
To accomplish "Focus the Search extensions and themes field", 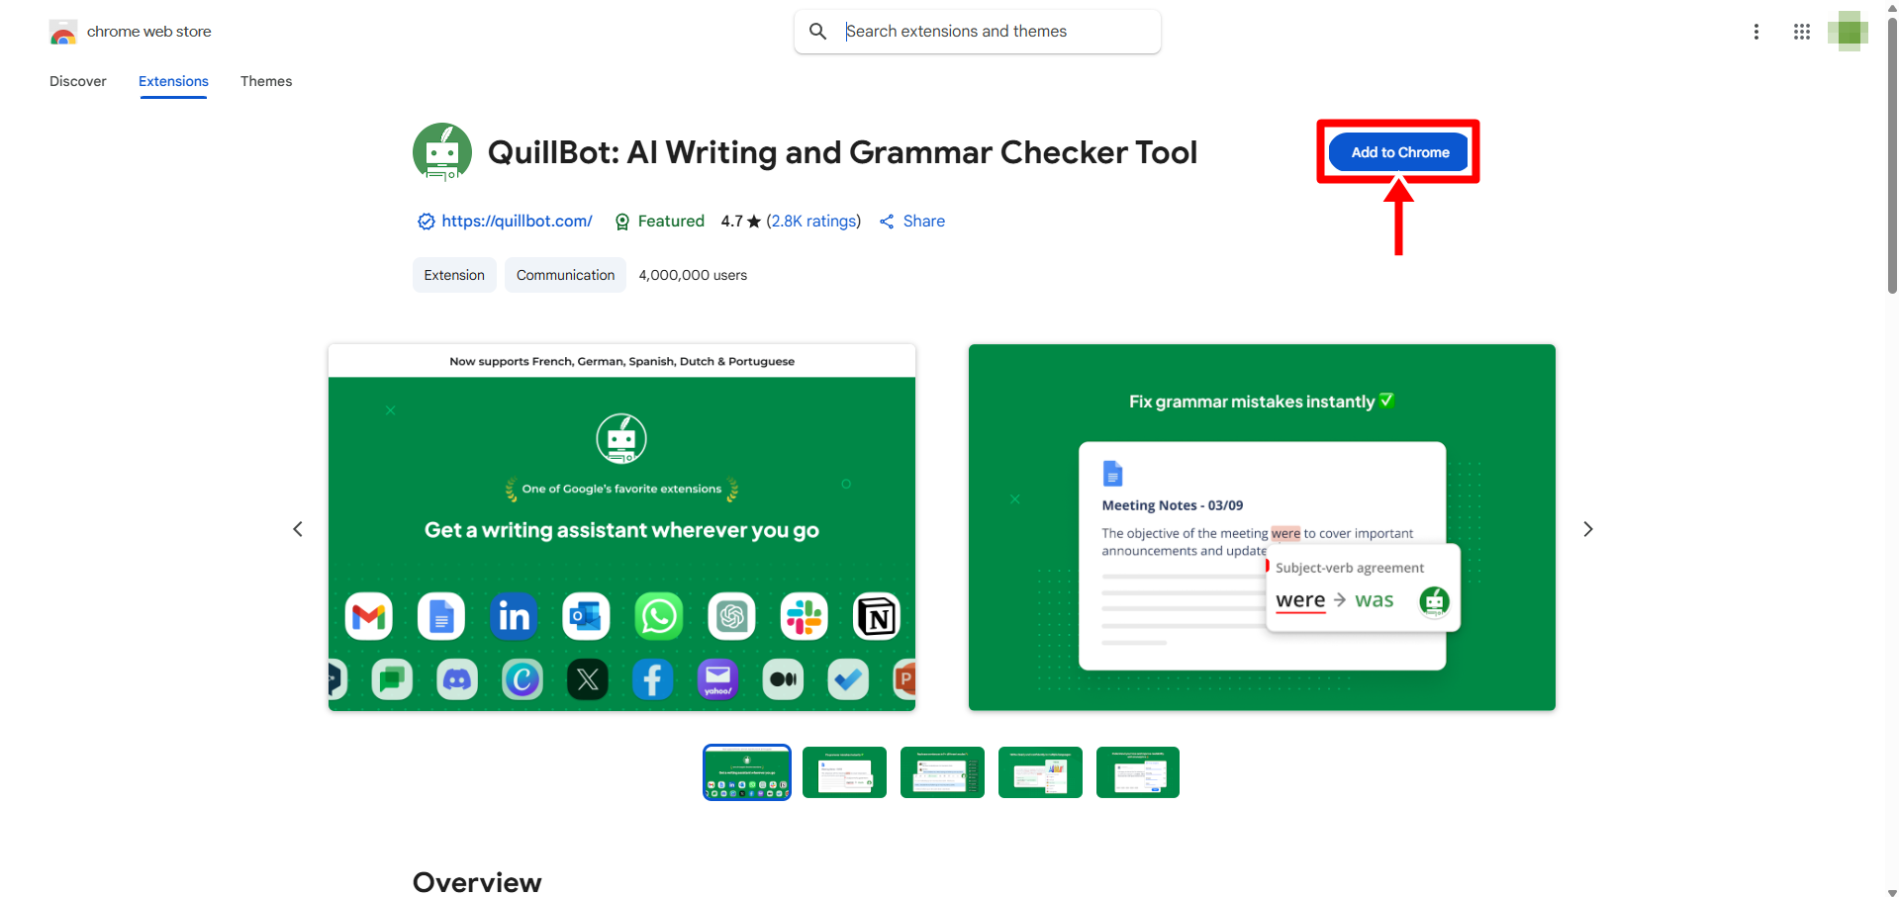I will (978, 32).
